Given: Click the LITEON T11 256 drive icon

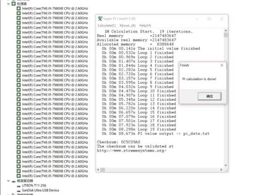Looking at the screenshot, I should 18,185.
